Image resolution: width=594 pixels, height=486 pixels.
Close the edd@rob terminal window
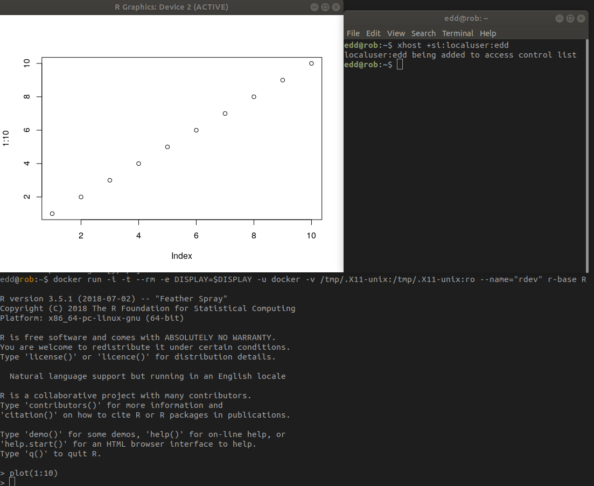581,18
